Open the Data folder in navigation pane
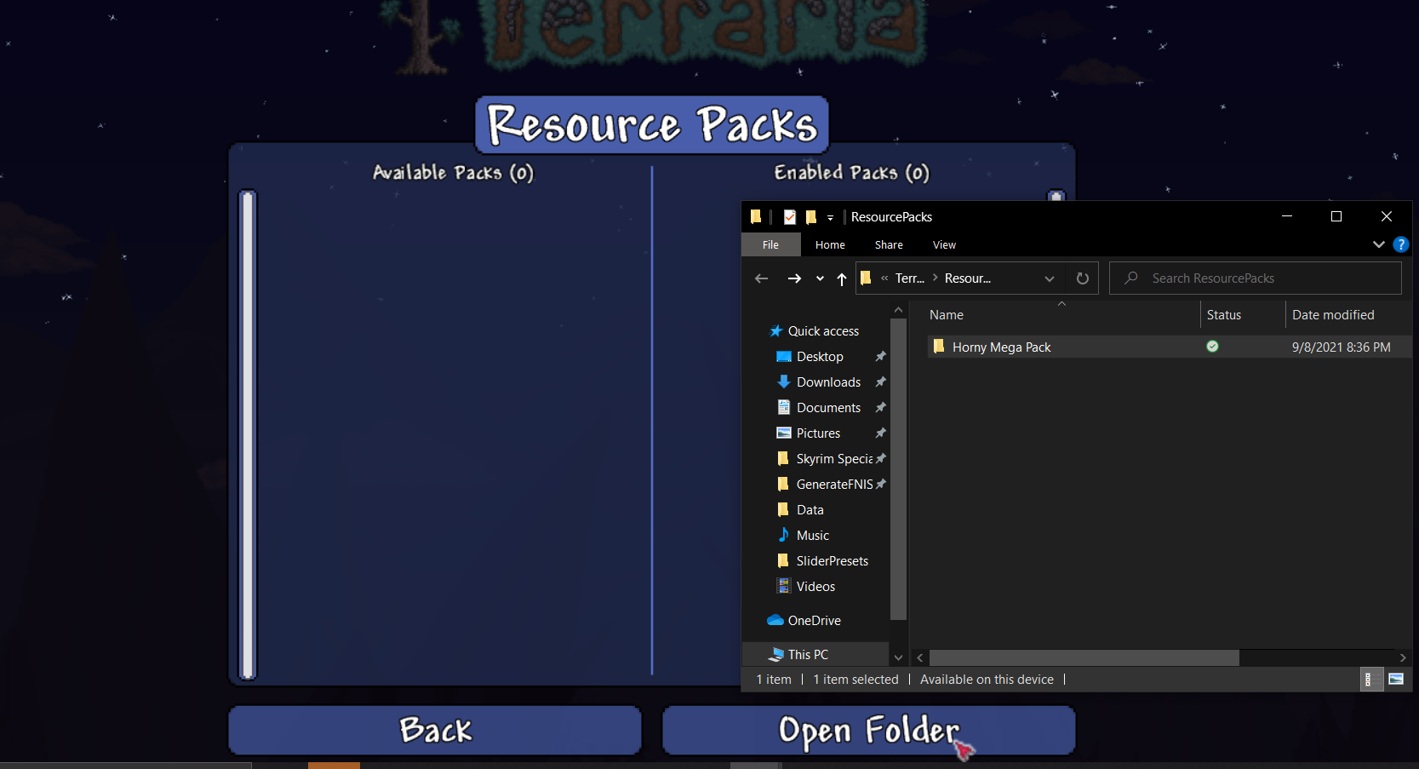1419x769 pixels. point(810,510)
